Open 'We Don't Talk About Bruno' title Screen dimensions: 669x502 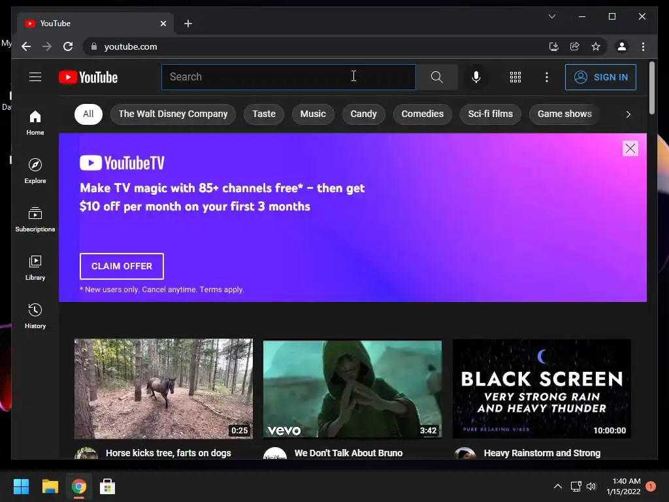coord(348,453)
